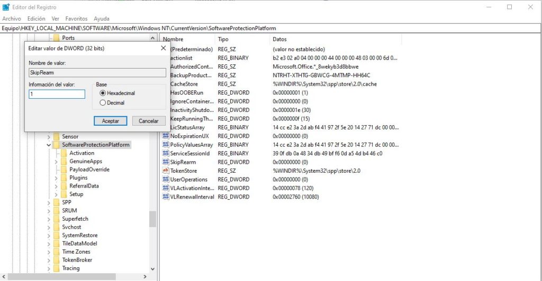Screen dimensions: 542x281
Task: Click the Time Zones folder icon
Action: pyautogui.click(x=56, y=252)
